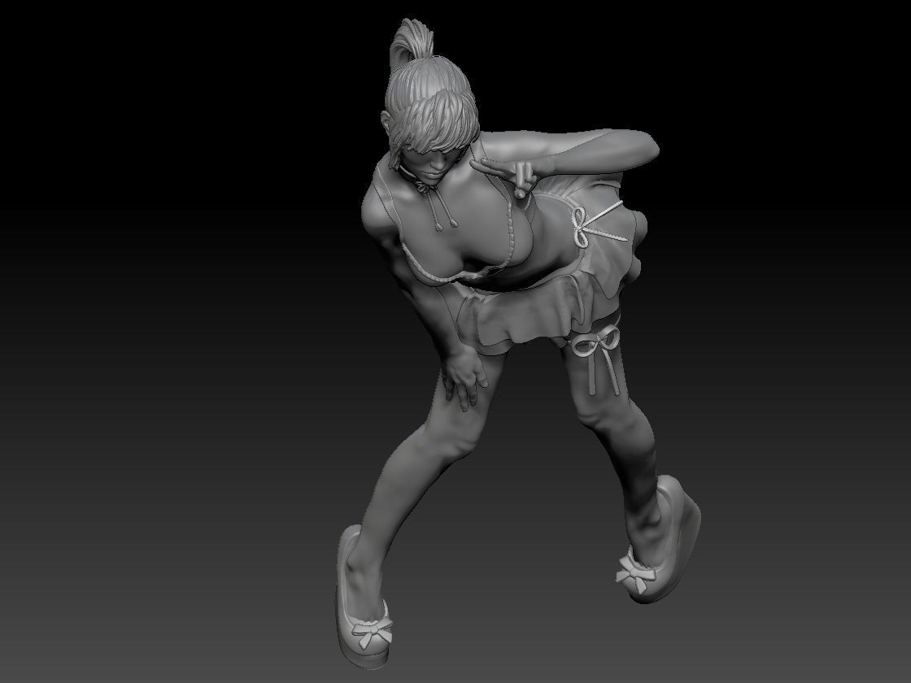The image size is (911, 683).
Task: Click the hand resting on the knee
Action: [x=463, y=378]
